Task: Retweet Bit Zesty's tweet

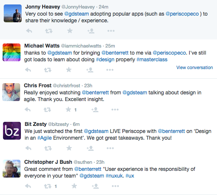Action: click(48, 148)
